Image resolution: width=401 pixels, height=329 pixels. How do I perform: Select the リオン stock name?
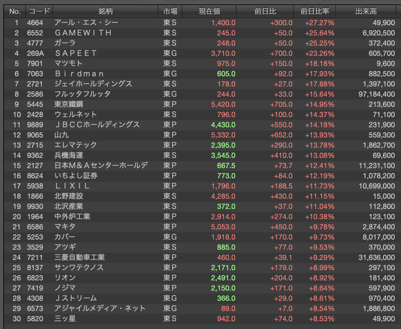[65, 278]
